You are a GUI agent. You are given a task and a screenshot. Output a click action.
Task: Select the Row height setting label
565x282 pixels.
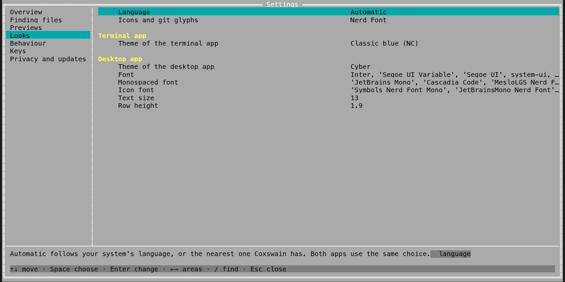coord(138,106)
